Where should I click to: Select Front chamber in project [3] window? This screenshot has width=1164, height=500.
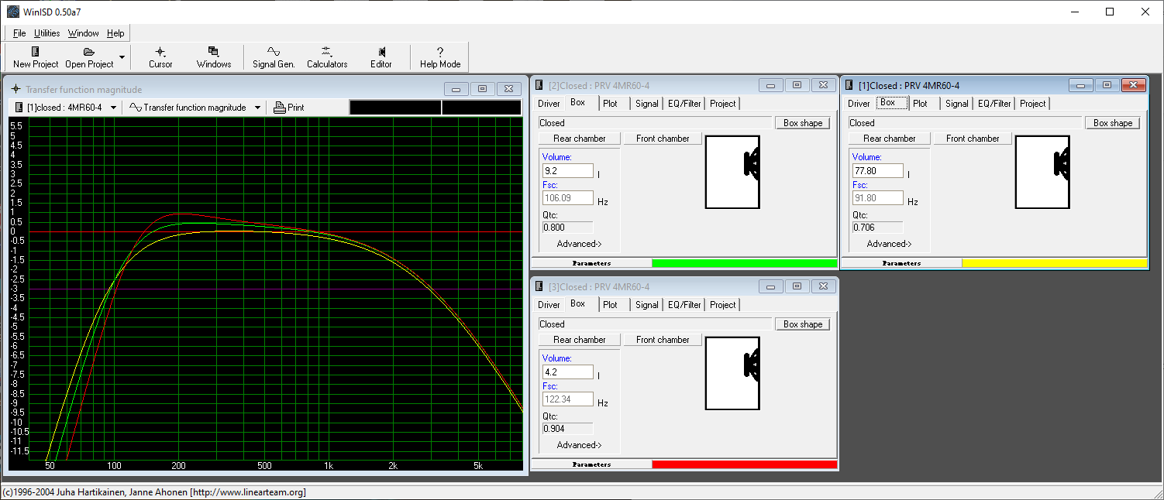click(x=663, y=340)
